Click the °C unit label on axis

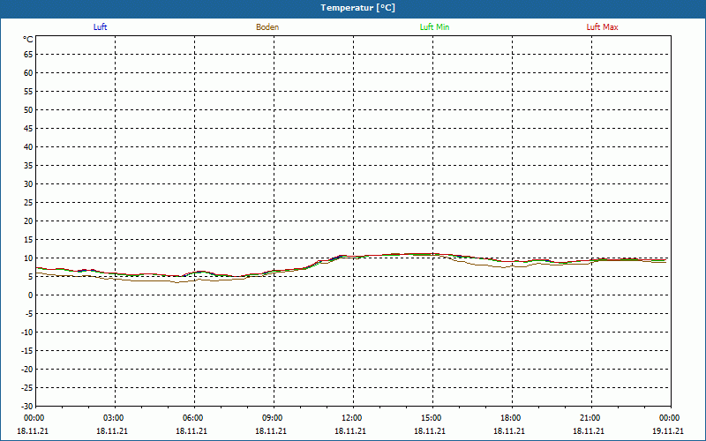28,40
